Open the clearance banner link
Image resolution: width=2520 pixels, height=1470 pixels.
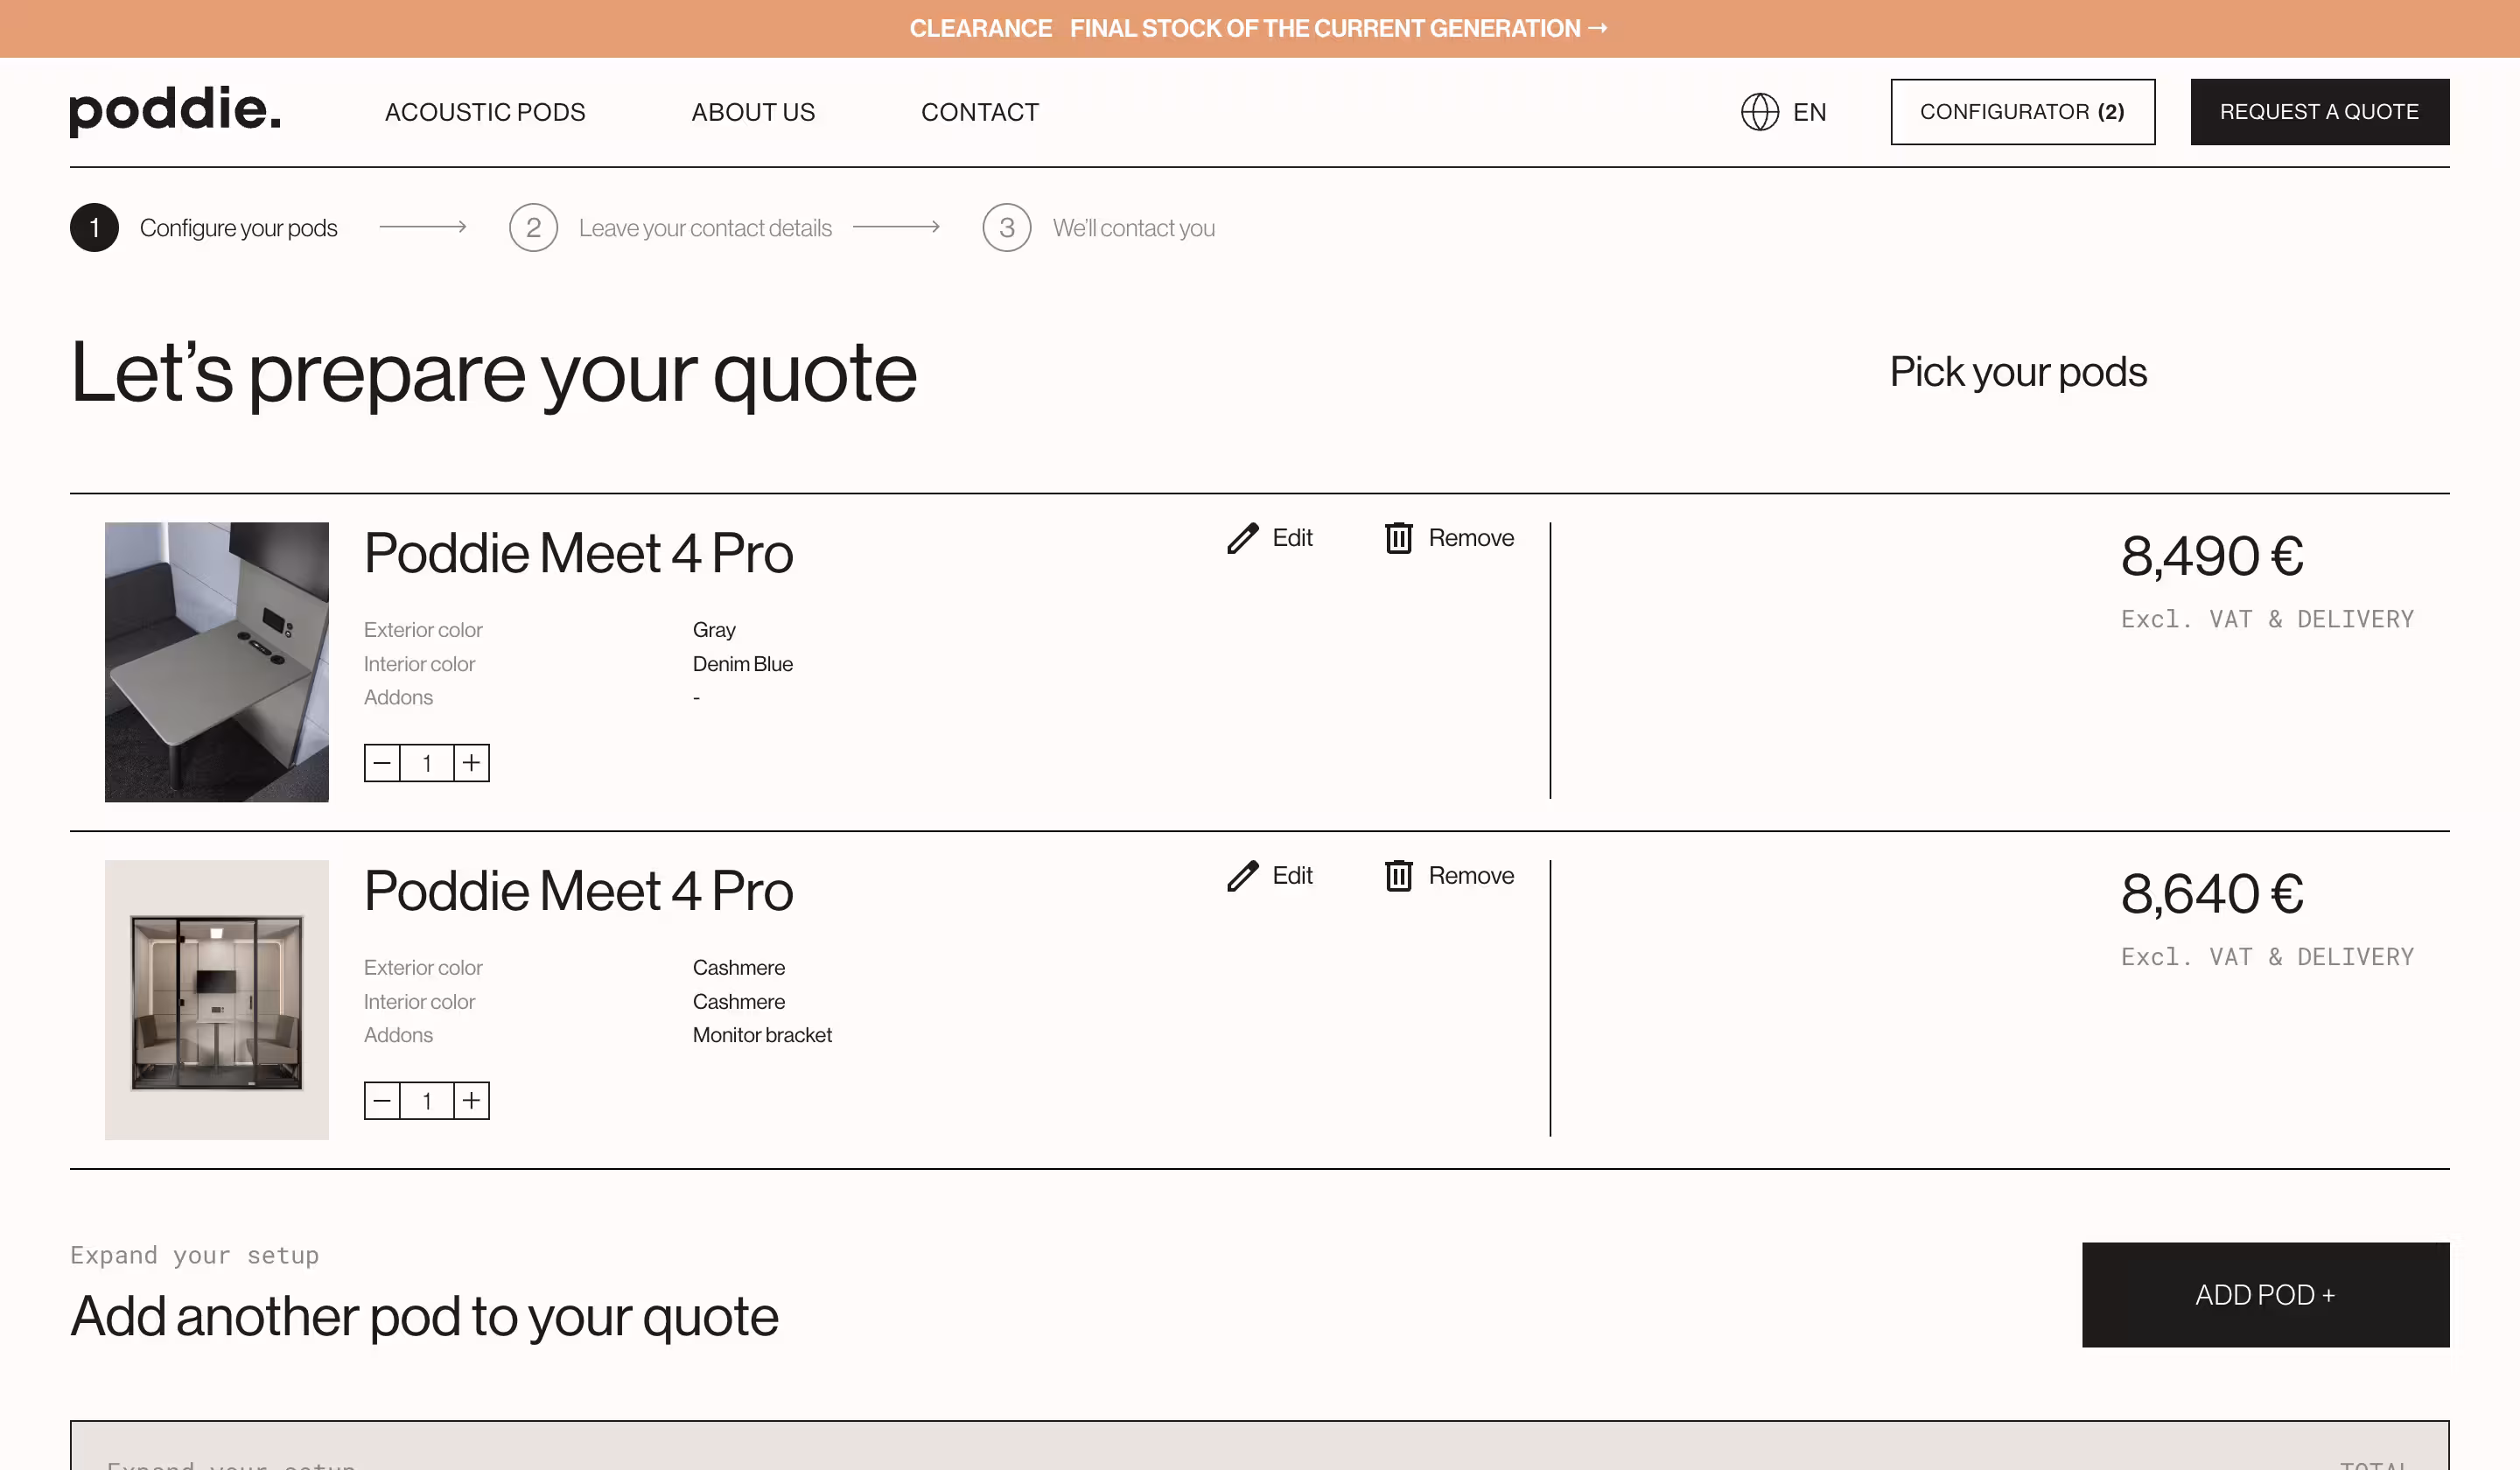[x=1260, y=28]
